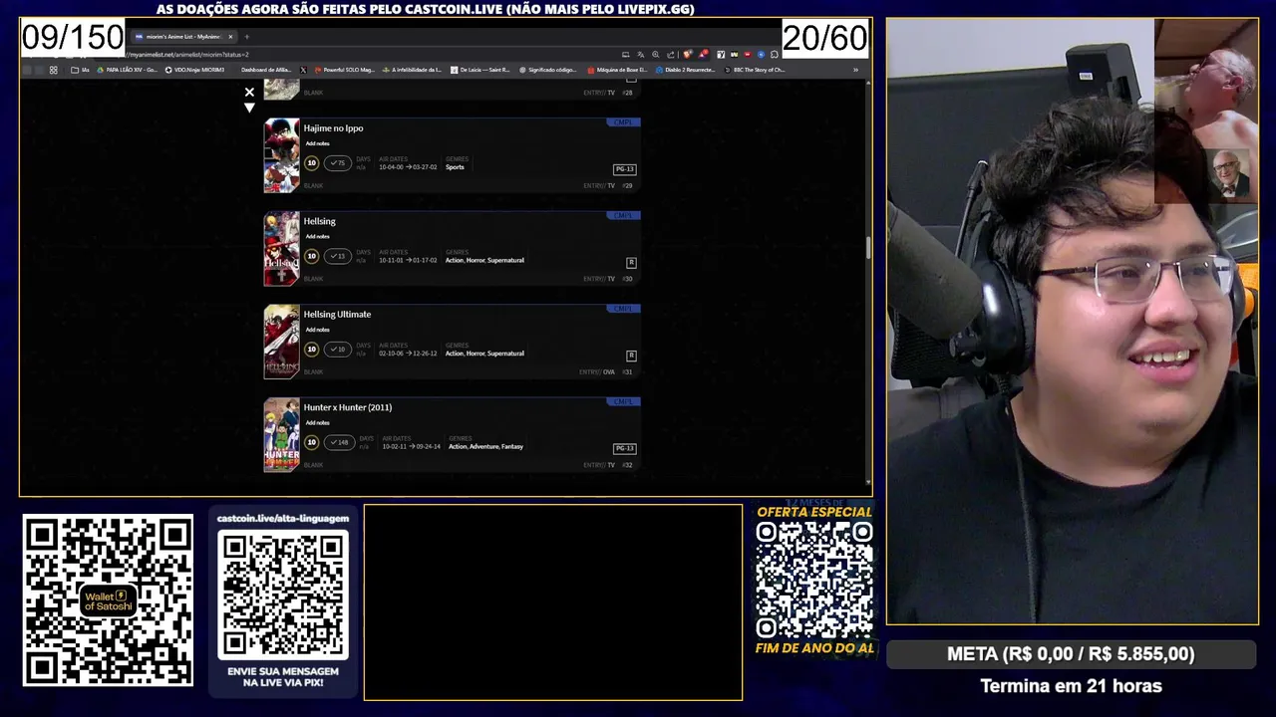Edit the 75 episodes watched pill
This screenshot has width=1276, height=717.
(x=337, y=163)
